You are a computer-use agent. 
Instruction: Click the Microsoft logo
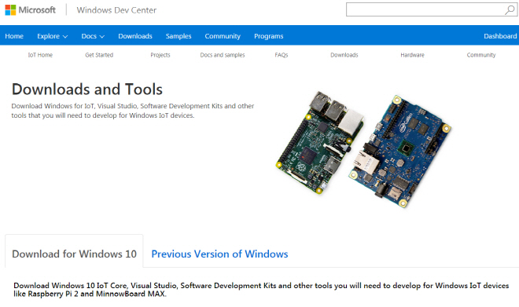(30, 10)
